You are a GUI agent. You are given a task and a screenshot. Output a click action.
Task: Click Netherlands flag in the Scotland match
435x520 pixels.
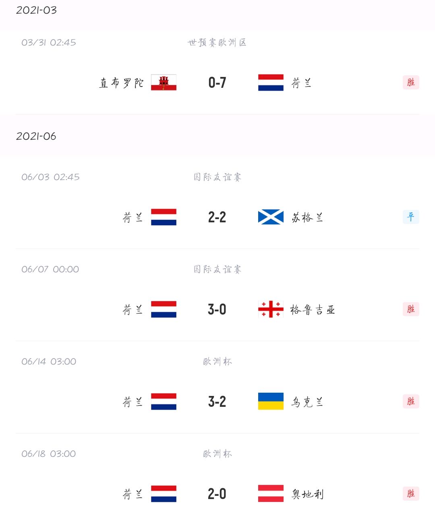[x=164, y=217]
